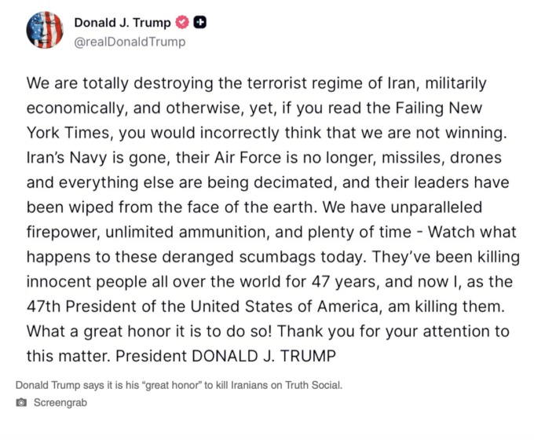Click the Screengrab credit label
This screenshot has width=534, height=440.
pos(60,402)
